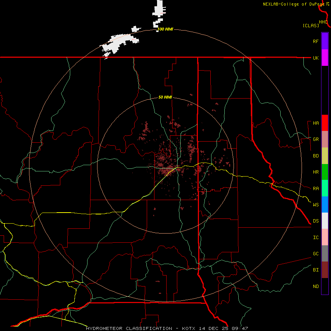Click the HYDROMETEOR CLASSIFICATION title text

[129, 328]
